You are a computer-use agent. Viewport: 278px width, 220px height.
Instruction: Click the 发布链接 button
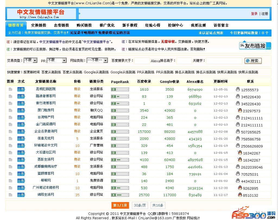click(x=255, y=46)
